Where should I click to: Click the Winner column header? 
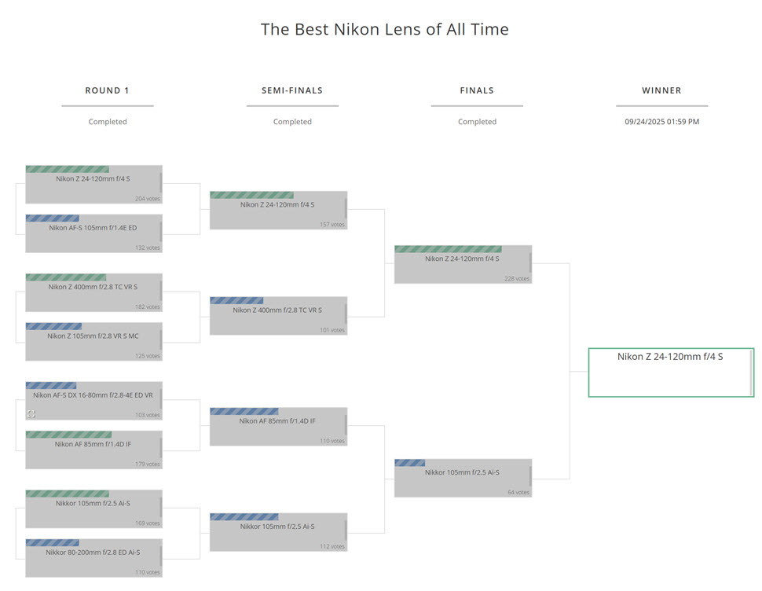(x=661, y=90)
